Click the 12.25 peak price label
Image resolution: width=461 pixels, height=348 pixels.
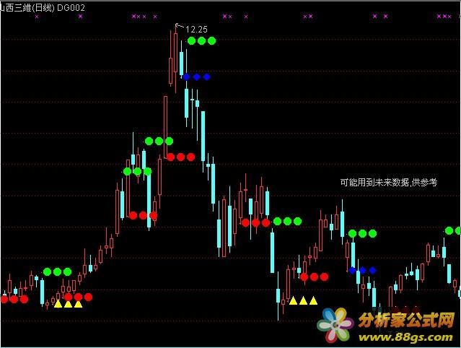pos(196,30)
